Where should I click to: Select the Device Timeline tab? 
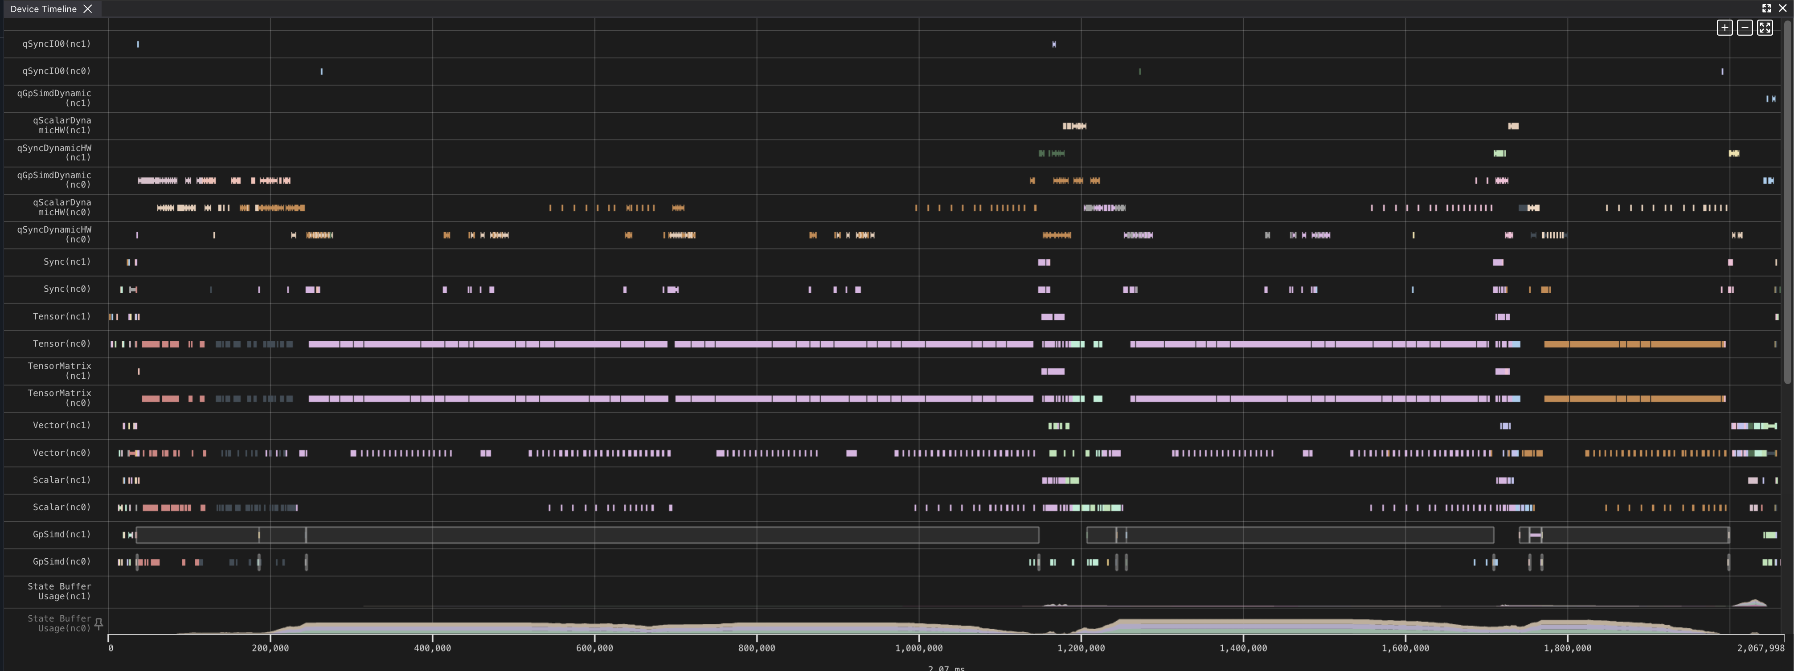pos(43,9)
